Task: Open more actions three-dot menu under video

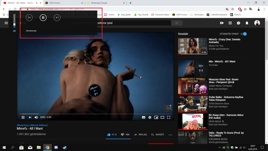Action: 170,135
